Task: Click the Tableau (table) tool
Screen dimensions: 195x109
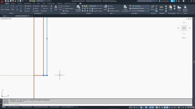Action: click(x=66, y=11)
